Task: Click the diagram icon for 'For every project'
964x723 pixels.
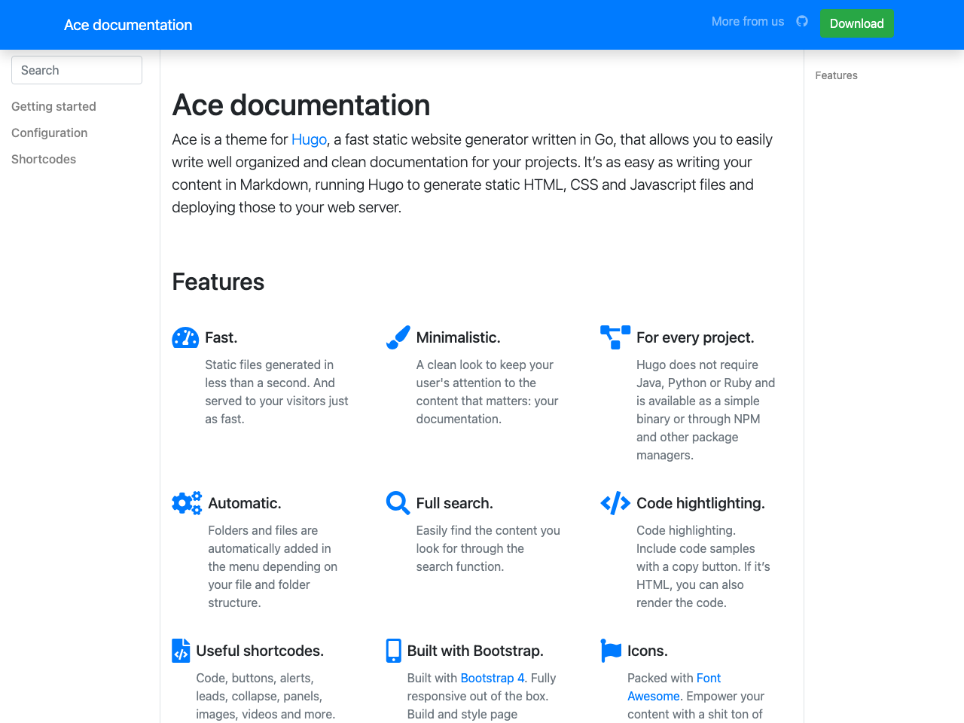Action: pos(615,337)
